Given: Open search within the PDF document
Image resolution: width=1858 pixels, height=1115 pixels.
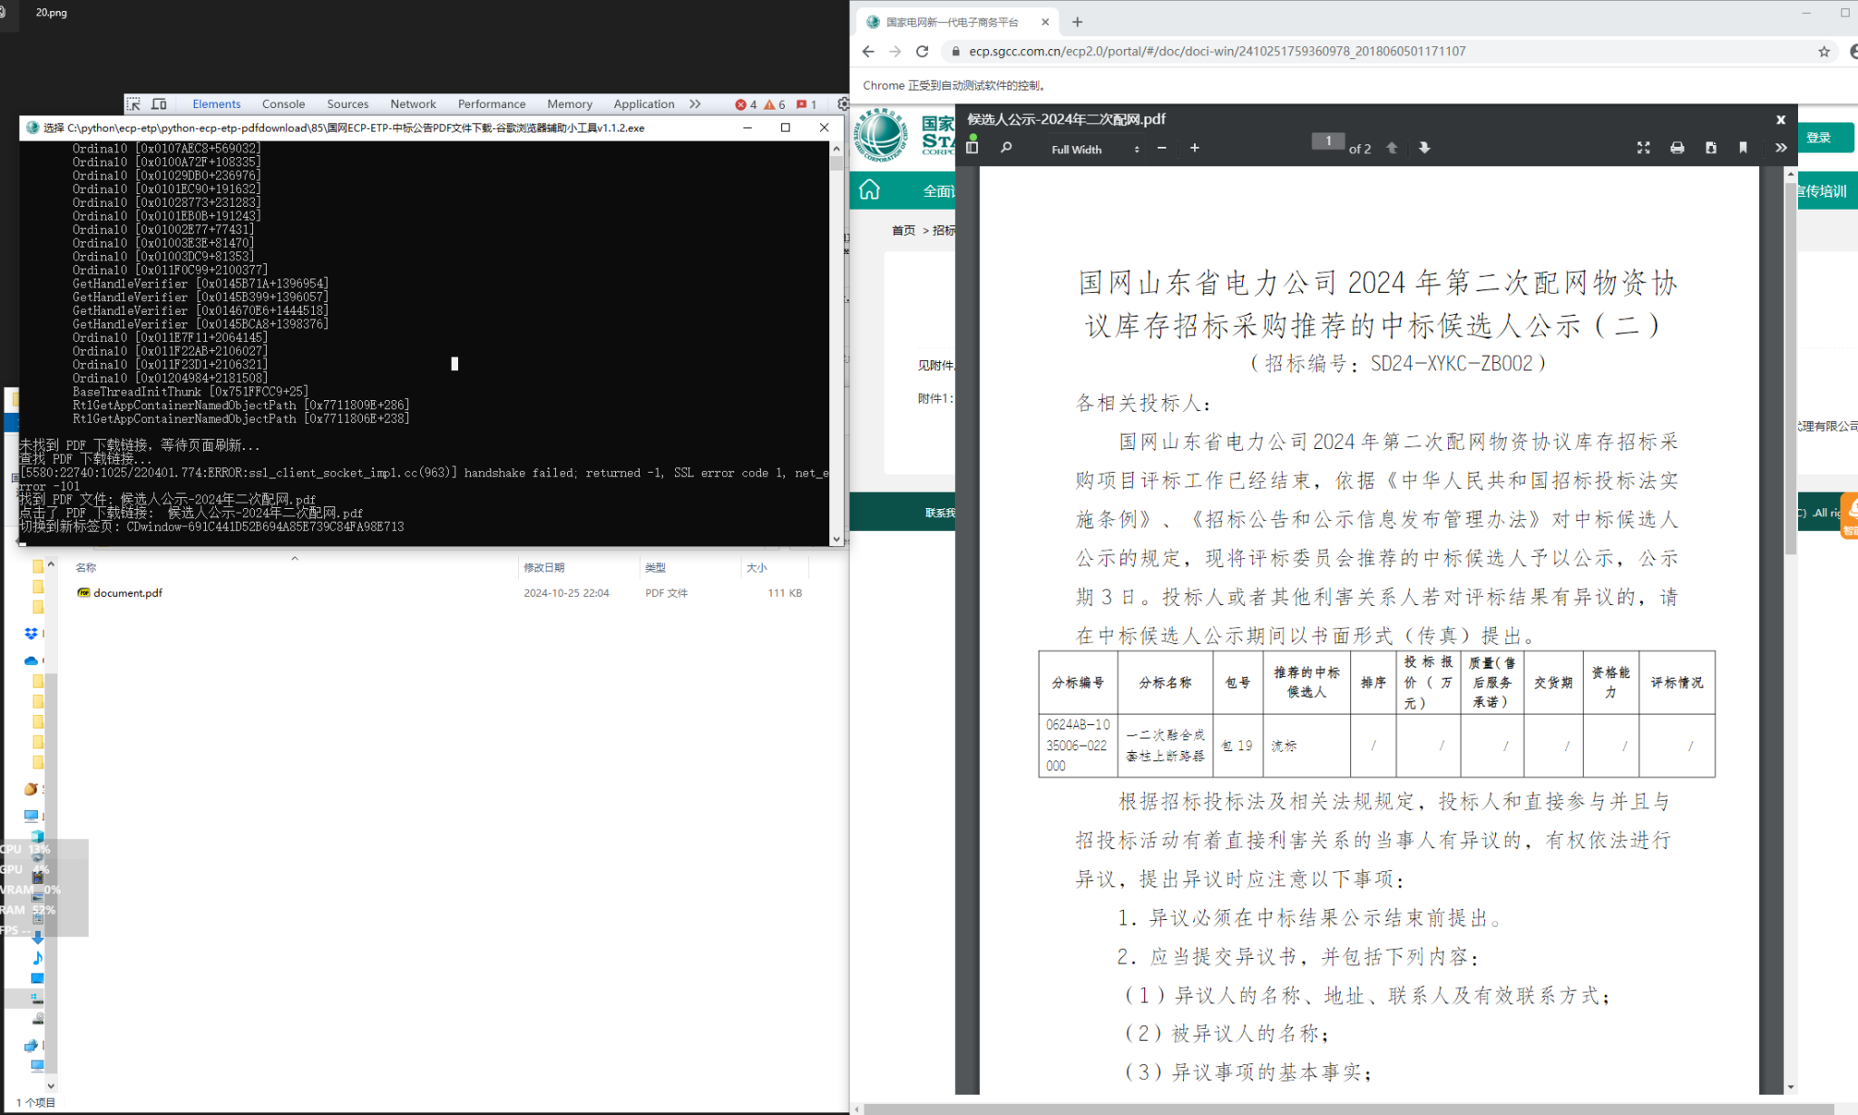Looking at the screenshot, I should coord(1006,147).
